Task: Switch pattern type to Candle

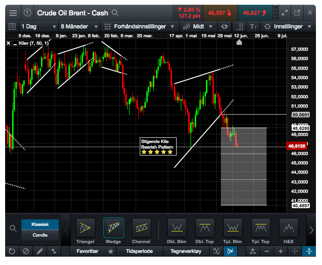Action: click(x=40, y=235)
